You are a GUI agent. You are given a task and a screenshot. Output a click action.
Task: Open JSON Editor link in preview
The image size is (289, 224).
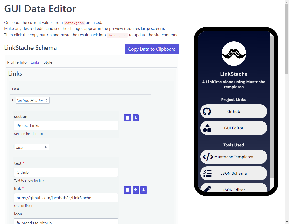(234, 187)
